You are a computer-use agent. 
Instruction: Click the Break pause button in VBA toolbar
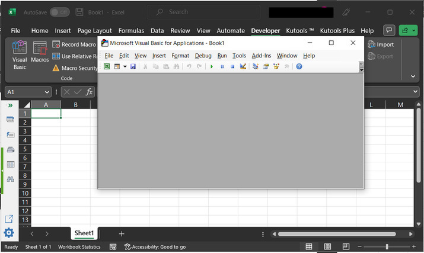222,66
